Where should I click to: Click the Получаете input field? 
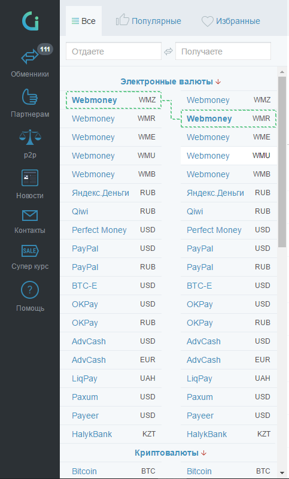click(223, 51)
